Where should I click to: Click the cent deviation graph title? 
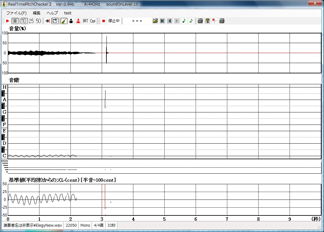tap(62, 180)
